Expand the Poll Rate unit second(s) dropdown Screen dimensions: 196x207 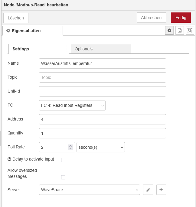[x=101, y=147]
